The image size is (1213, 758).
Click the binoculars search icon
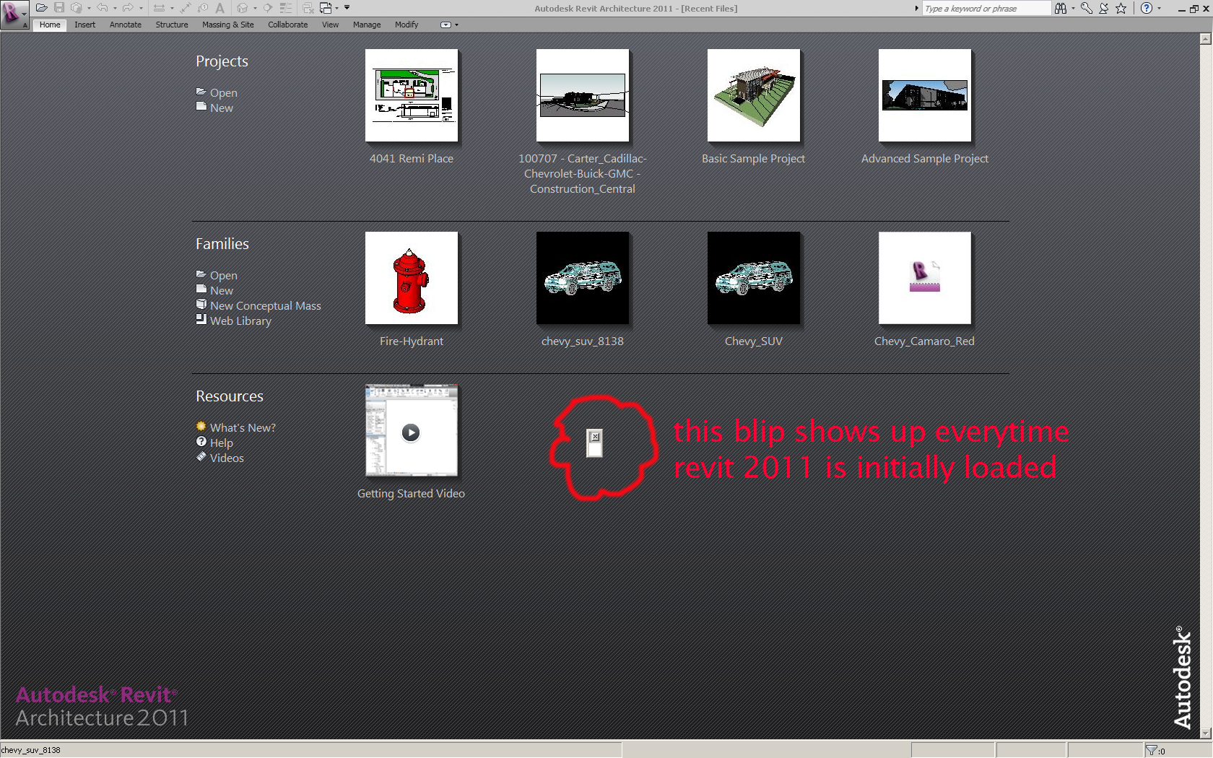click(x=1060, y=8)
